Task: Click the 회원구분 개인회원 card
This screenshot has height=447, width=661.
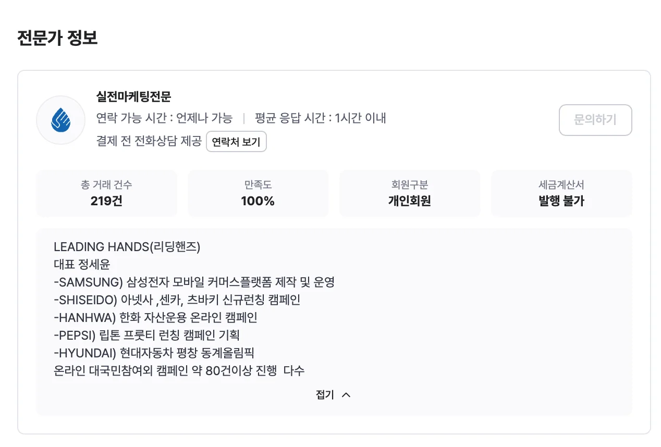Action: click(x=409, y=193)
